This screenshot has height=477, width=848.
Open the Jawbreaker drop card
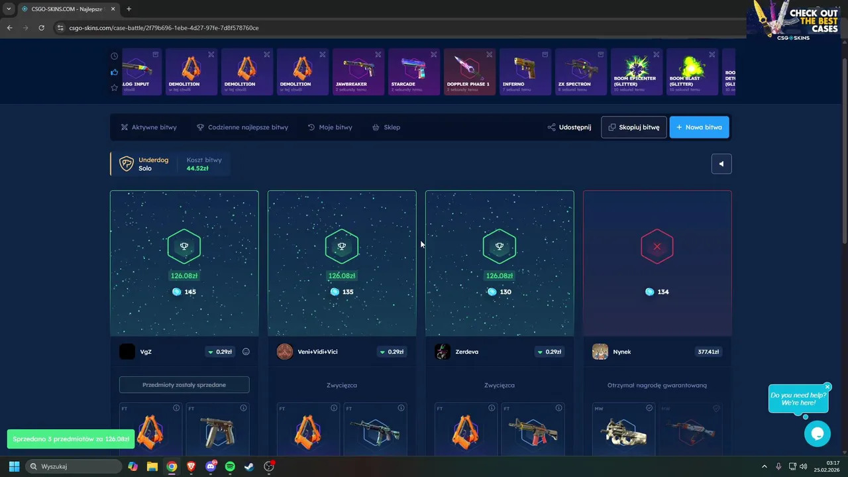pos(358,72)
